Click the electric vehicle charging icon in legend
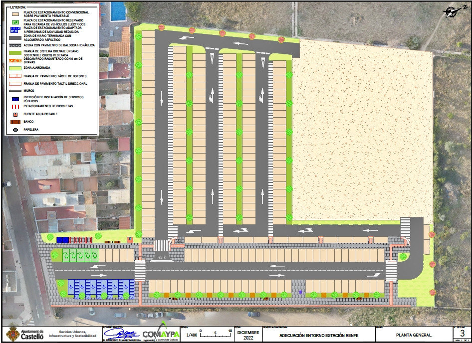This screenshot has width=472, height=343. pos(15,23)
